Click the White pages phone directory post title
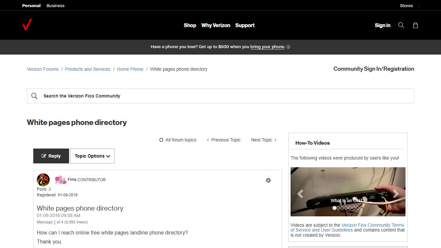 click(x=80, y=208)
